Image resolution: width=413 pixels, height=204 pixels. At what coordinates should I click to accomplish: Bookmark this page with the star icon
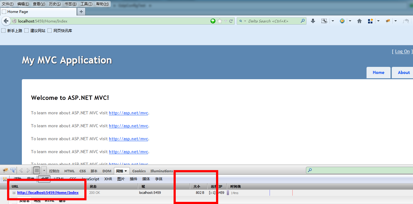point(219,21)
